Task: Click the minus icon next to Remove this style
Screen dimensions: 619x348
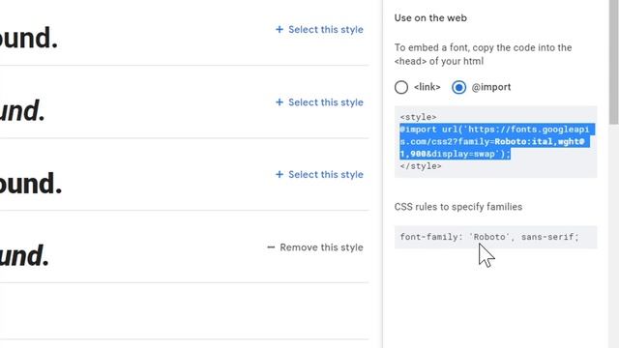Action: click(x=271, y=247)
